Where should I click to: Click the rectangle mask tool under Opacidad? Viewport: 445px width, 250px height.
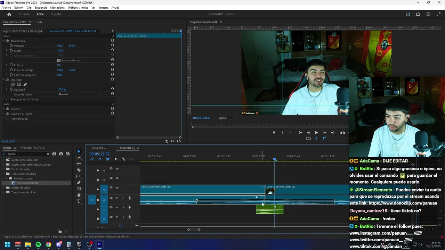click(x=19, y=84)
